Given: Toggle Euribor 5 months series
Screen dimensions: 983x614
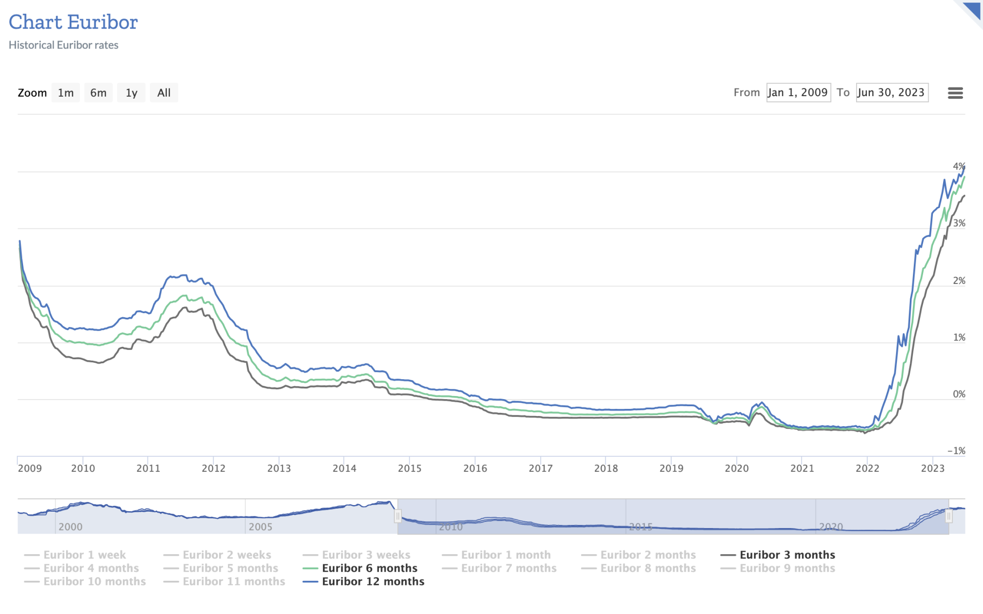Looking at the screenshot, I should point(221,568).
